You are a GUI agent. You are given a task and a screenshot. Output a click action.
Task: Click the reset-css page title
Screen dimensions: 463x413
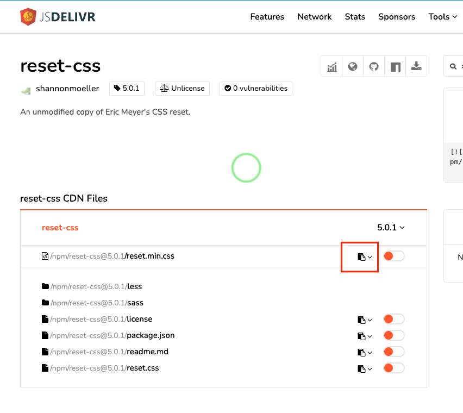pyautogui.click(x=60, y=66)
